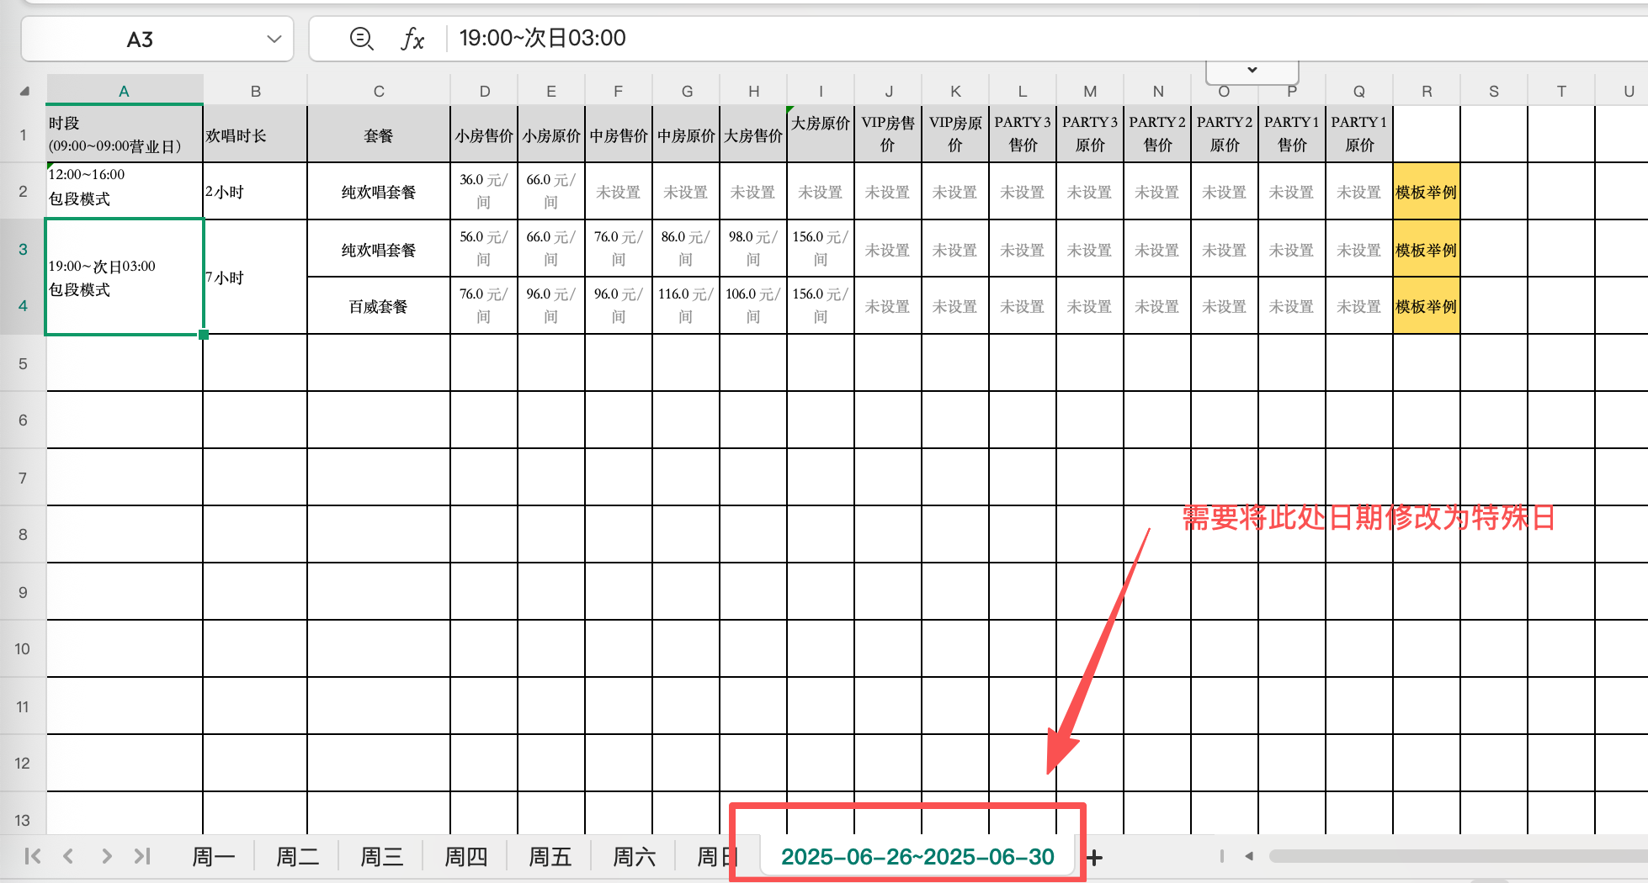Click the fx insert function icon
The image size is (1648, 883).
(412, 39)
